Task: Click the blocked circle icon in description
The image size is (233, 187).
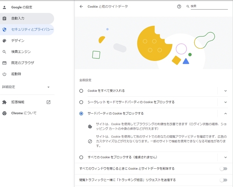Action: (x=90, y=141)
